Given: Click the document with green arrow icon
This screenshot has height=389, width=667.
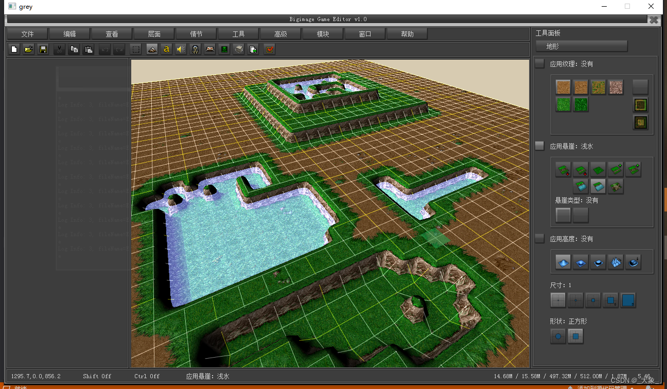Looking at the screenshot, I should point(253,49).
